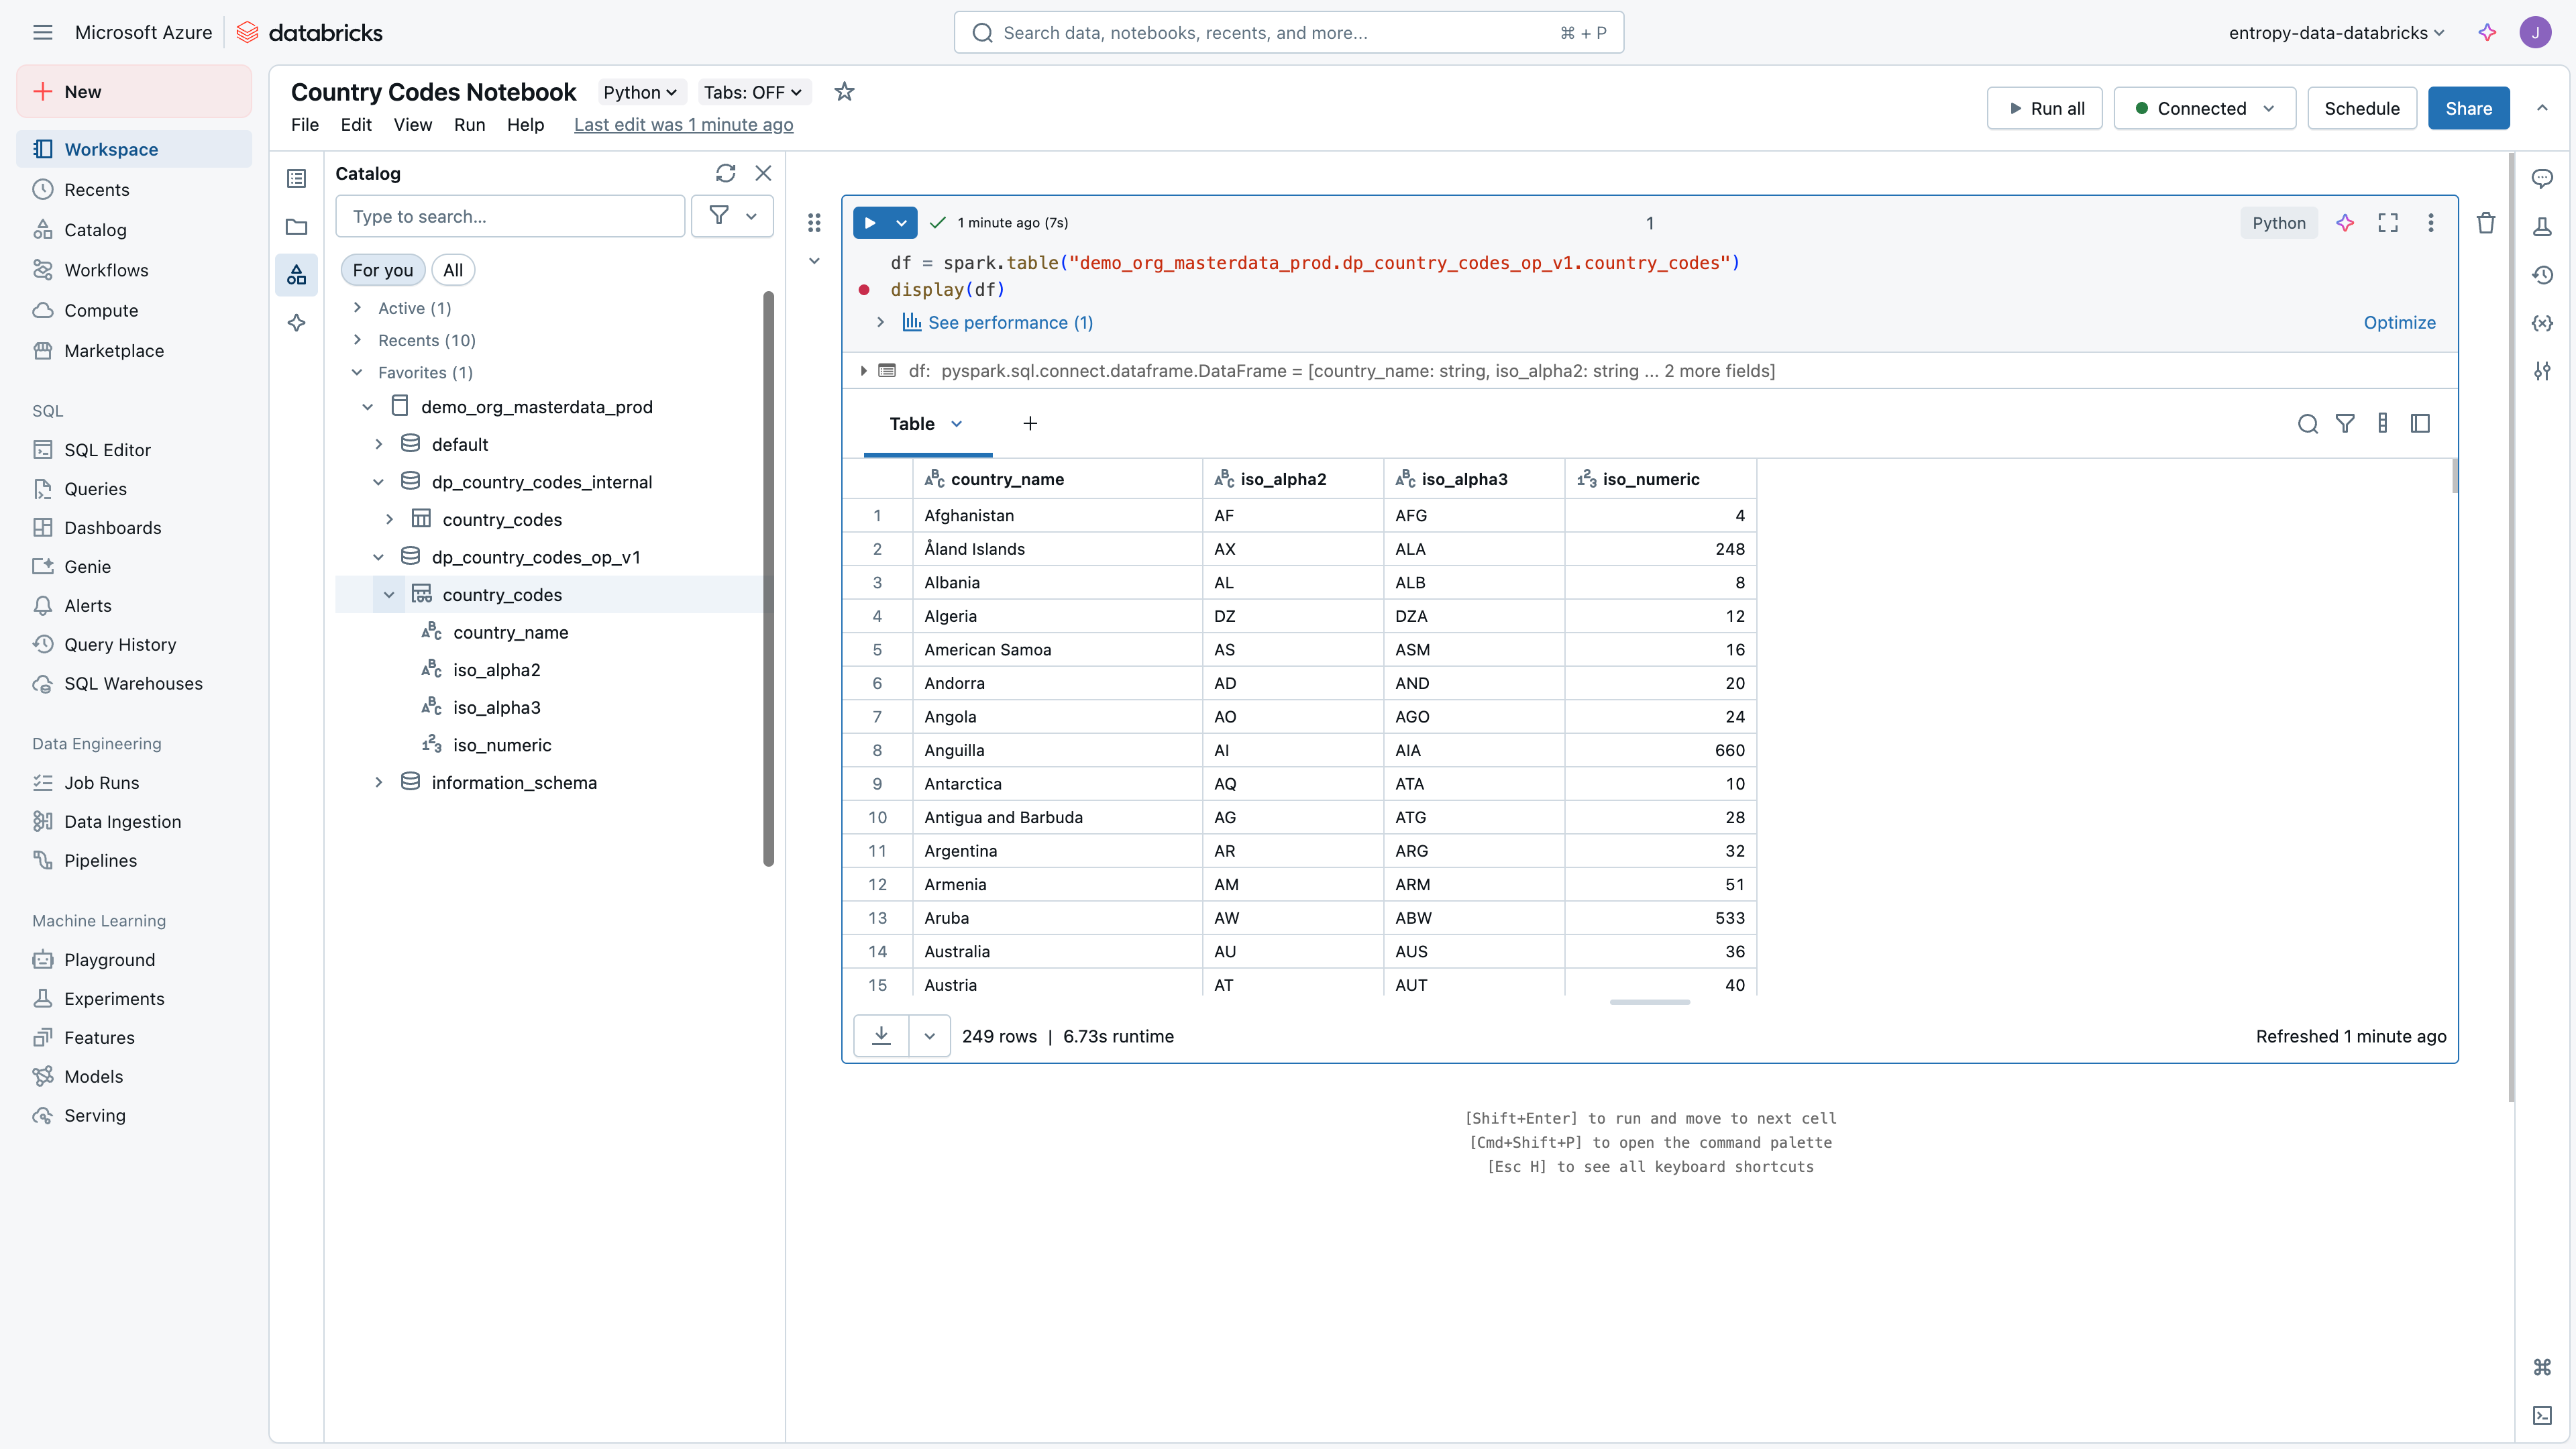Download the table results
The height and width of the screenshot is (1449, 2576).
pyautogui.click(x=881, y=1036)
